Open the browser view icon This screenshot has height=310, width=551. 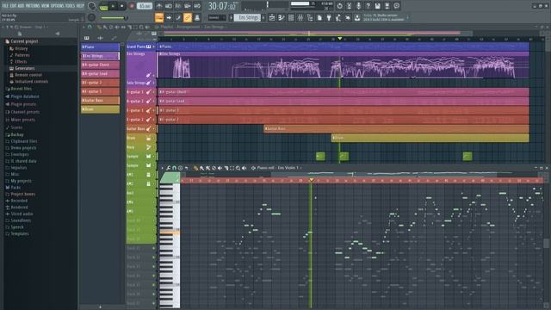pos(310,17)
